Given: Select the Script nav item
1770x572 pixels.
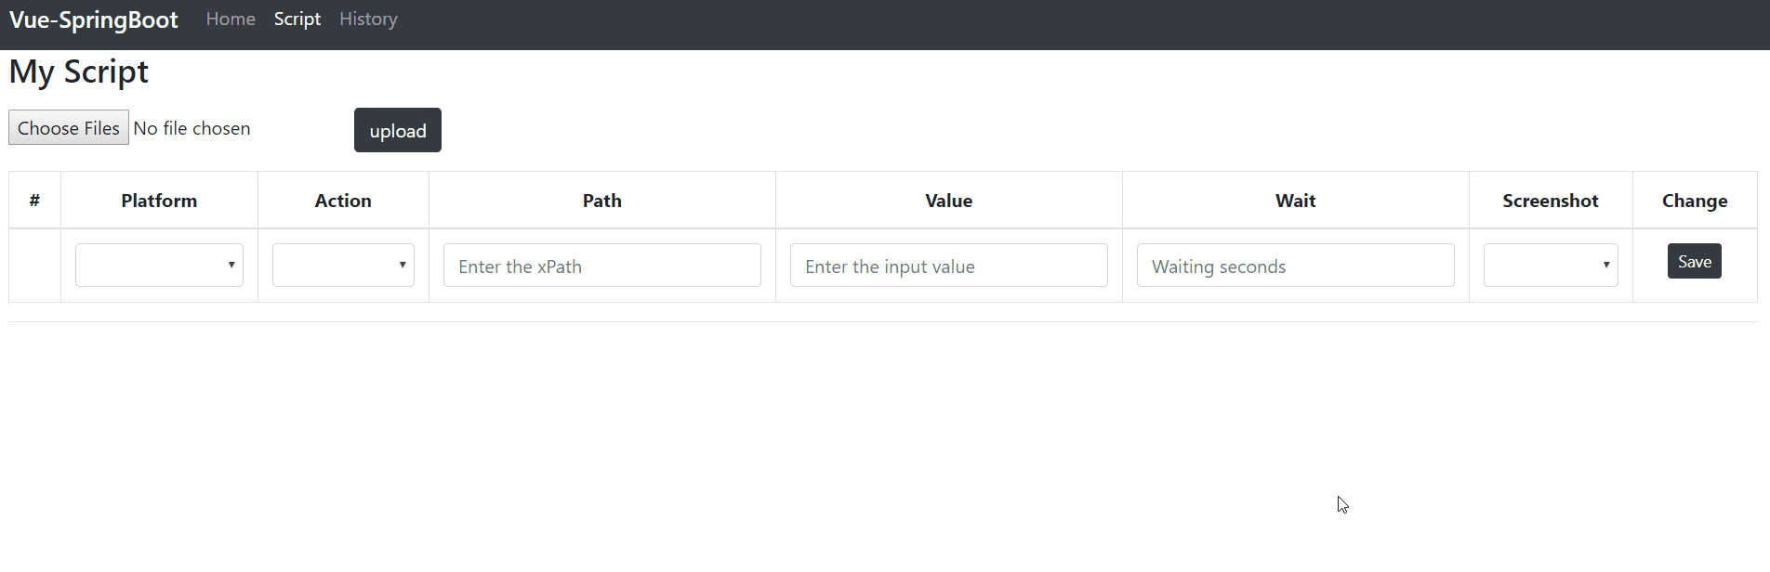Looking at the screenshot, I should pos(297,19).
